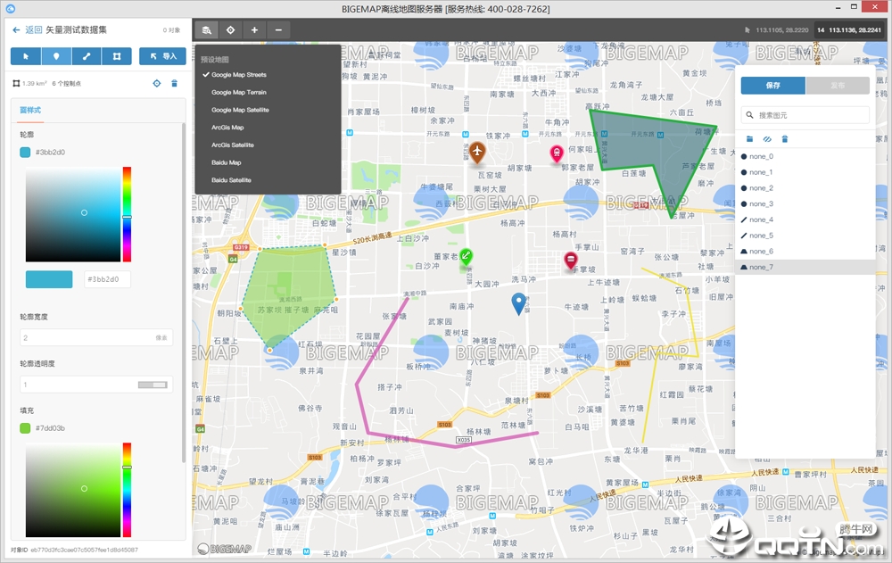This screenshot has height=563, width=892.
Task: Click the outline hue slider bar
Action: pyautogui.click(x=127, y=215)
